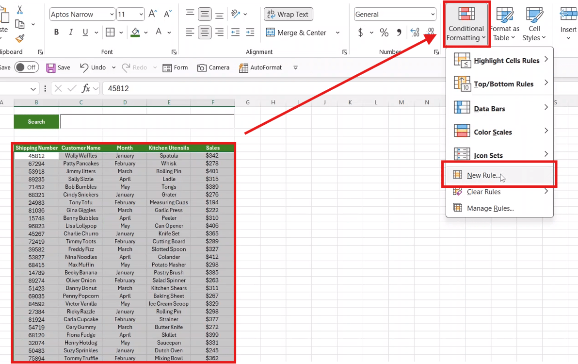Click Merge & Center button
This screenshot has height=364, width=578.
(297, 33)
